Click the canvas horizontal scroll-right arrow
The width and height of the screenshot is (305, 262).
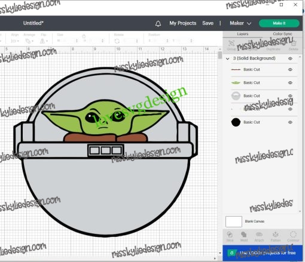pos(215,258)
